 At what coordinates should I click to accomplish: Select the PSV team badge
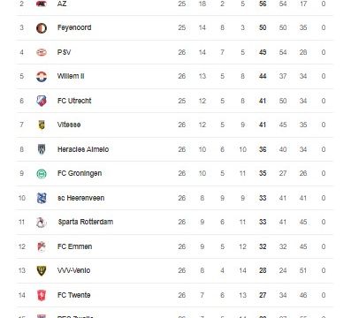tap(42, 52)
